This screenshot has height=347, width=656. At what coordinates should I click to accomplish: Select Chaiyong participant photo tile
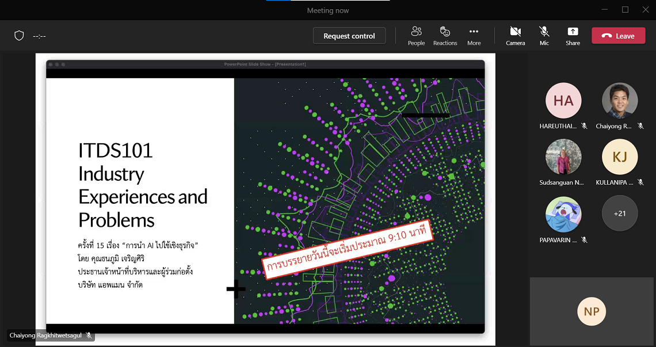coord(620,101)
